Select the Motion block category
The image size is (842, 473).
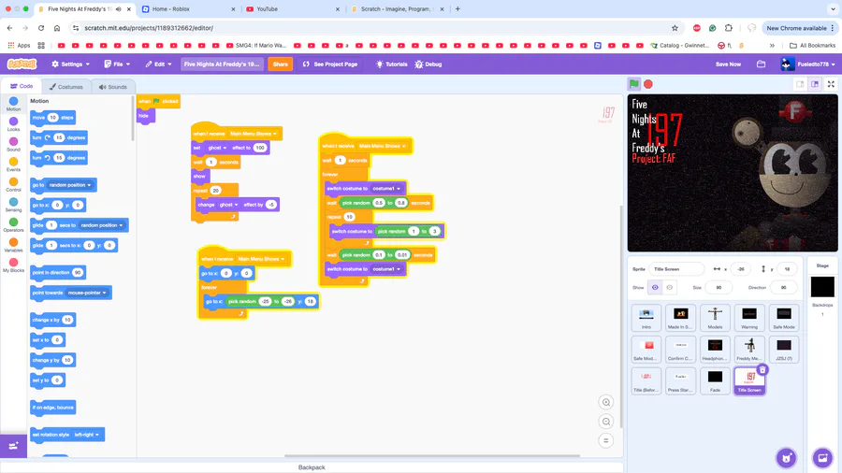coord(13,104)
